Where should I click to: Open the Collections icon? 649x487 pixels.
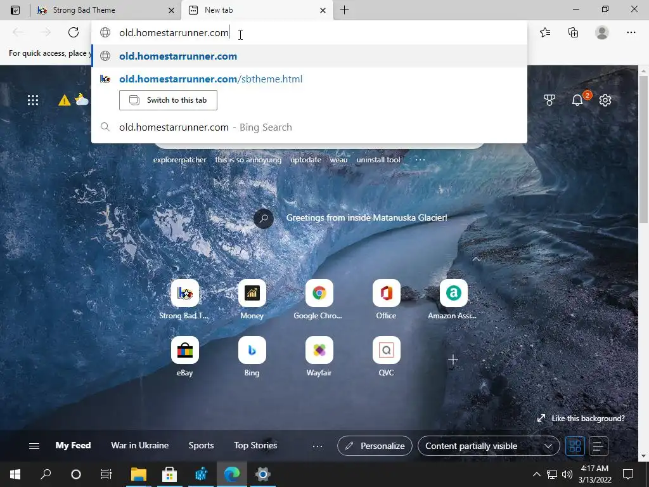click(573, 32)
